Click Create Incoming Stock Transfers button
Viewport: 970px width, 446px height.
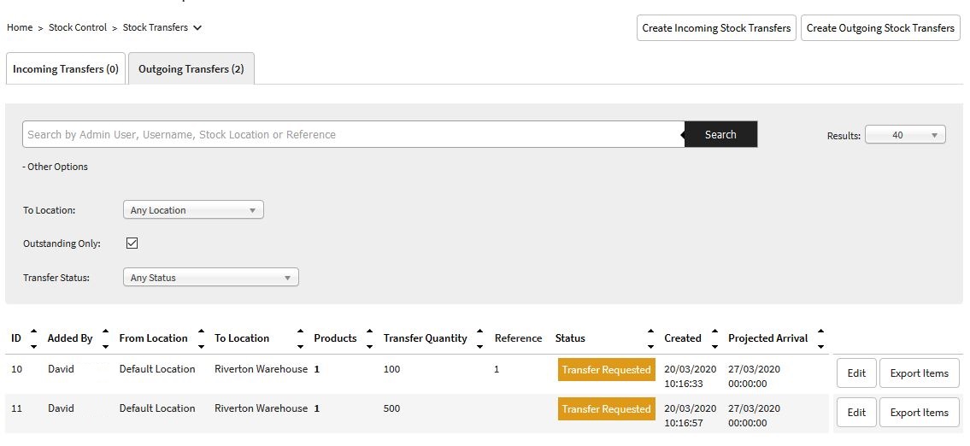click(x=716, y=28)
